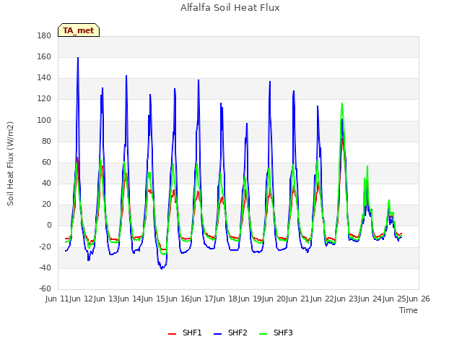
Task: Click the blue SHF2 legend color marker
Action: coord(217,334)
